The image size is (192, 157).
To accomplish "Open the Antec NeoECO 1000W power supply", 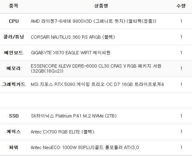I will pyautogui.click(x=85, y=148).
